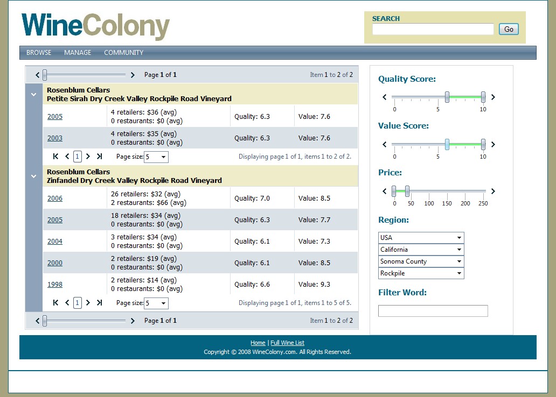Collapse the Petite Sirah wine group chevron
Viewport: 556px width, 397px height.
point(34,95)
